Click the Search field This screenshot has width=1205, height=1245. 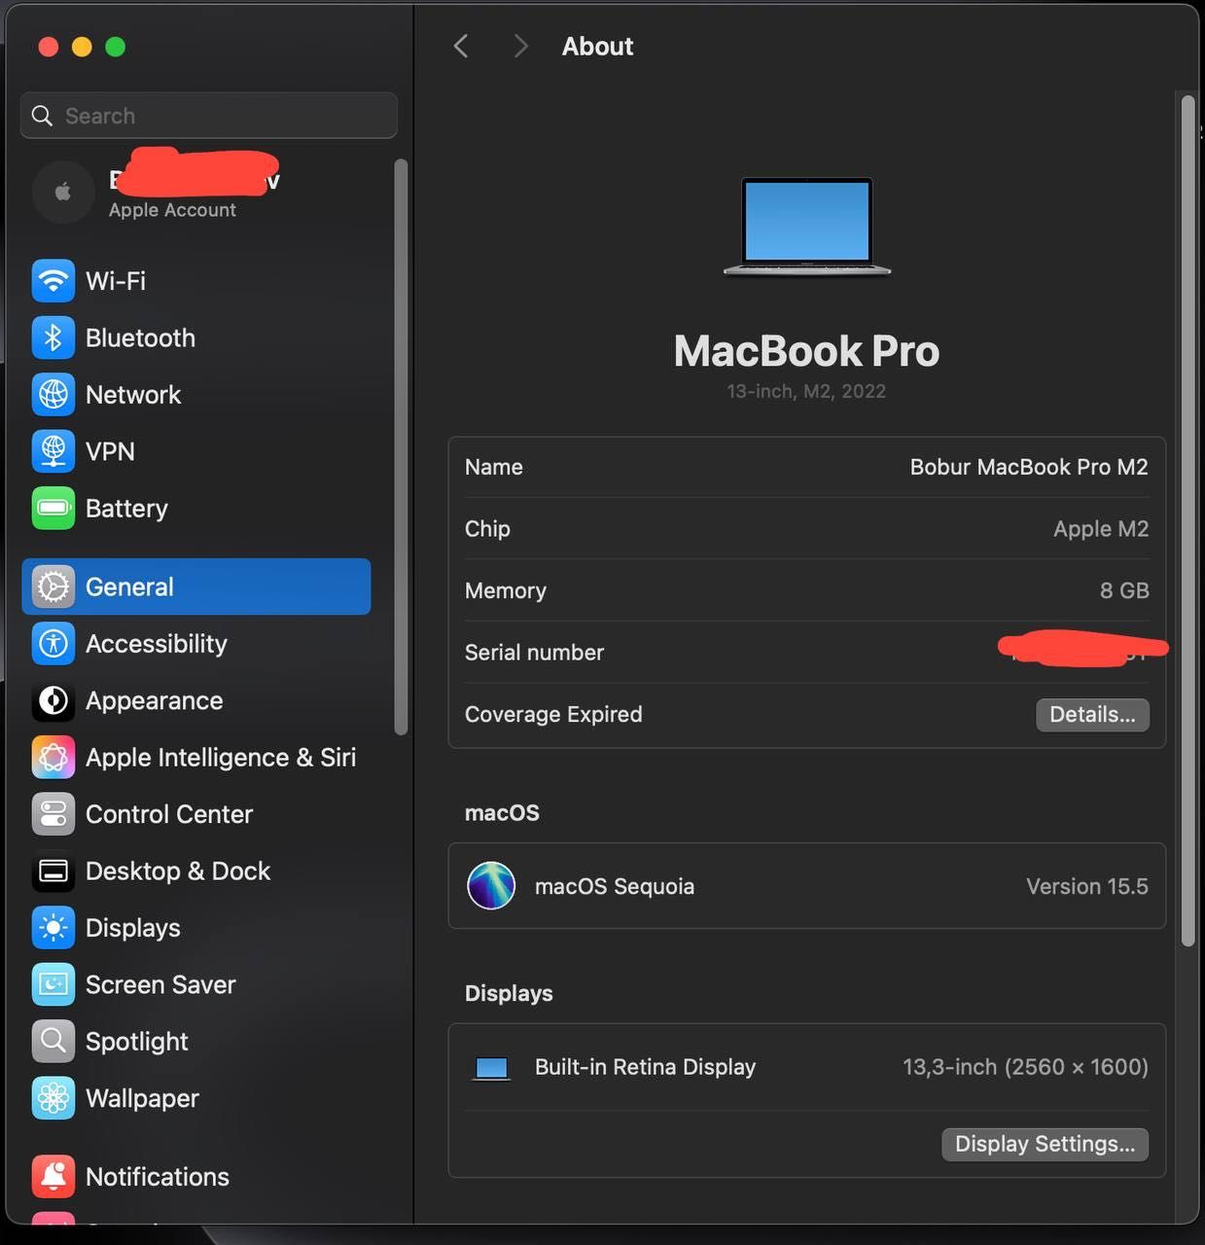coord(209,116)
